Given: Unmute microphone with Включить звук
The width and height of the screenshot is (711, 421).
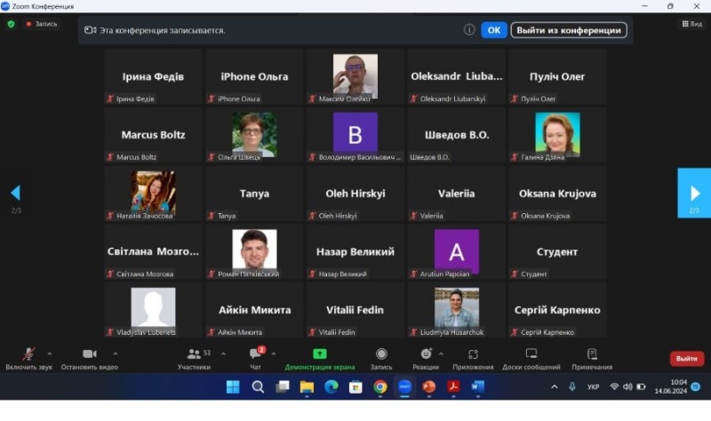Looking at the screenshot, I should point(28,354).
